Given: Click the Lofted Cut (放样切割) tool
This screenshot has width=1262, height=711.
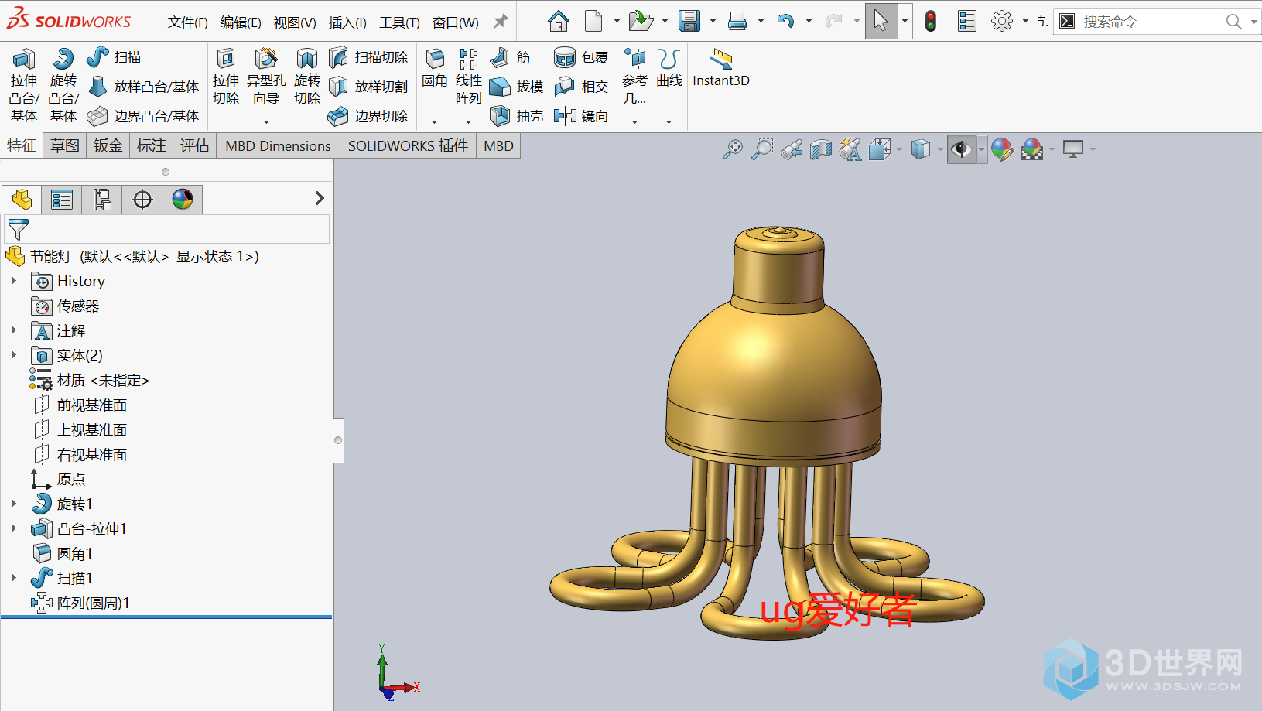Looking at the screenshot, I should [368, 87].
